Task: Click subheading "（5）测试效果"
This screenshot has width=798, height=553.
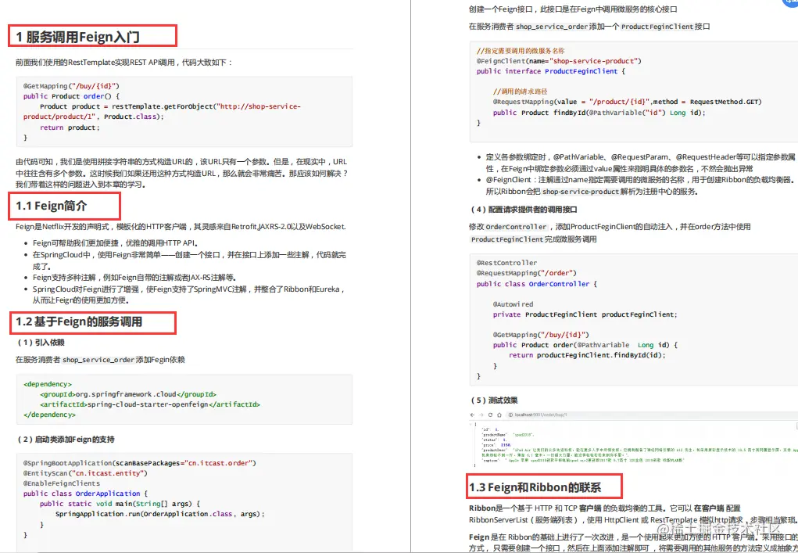Action: pyautogui.click(x=494, y=400)
